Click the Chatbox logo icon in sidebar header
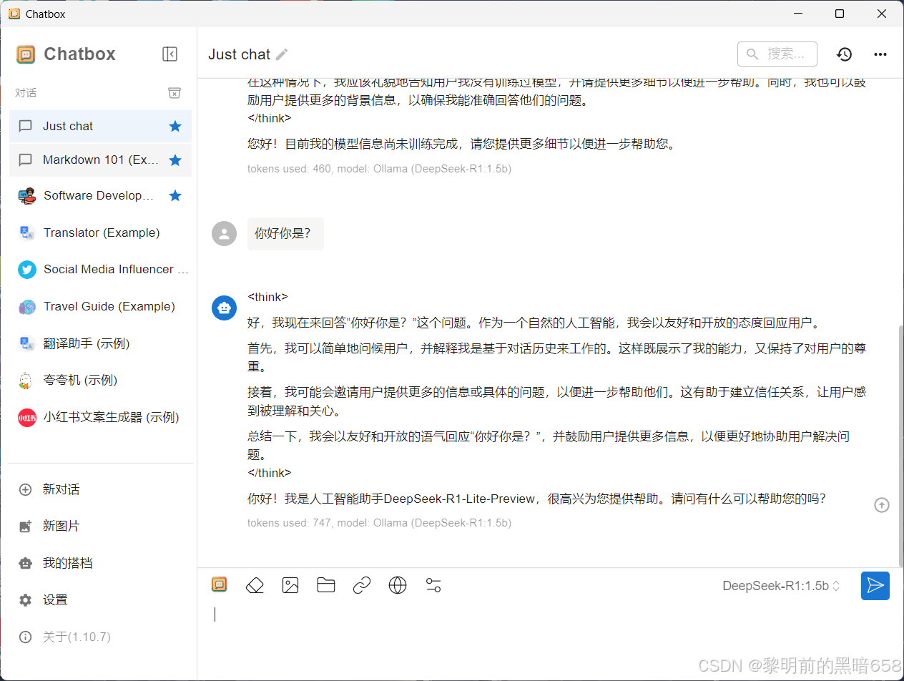Viewport: 904px width, 681px height. click(x=26, y=54)
